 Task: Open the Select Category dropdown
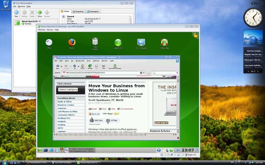[68, 89]
